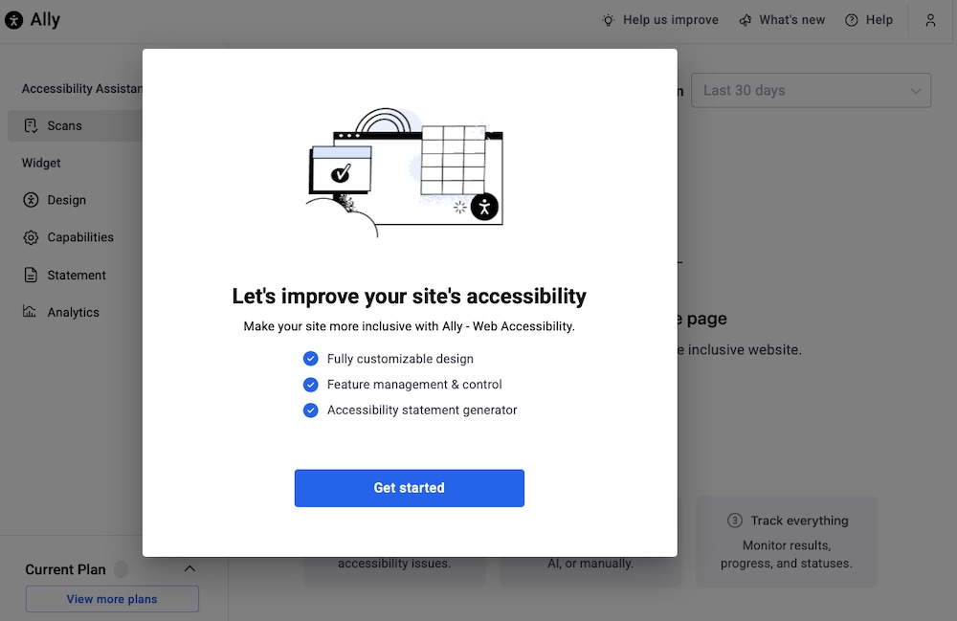957x621 pixels.
Task: Select Analytics in the sidebar menu
Action: tap(74, 312)
